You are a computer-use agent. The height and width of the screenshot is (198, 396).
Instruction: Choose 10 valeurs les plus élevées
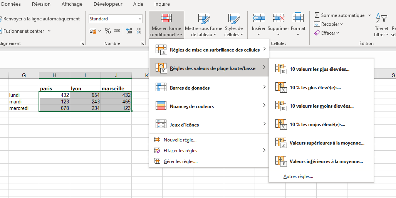tap(319, 69)
